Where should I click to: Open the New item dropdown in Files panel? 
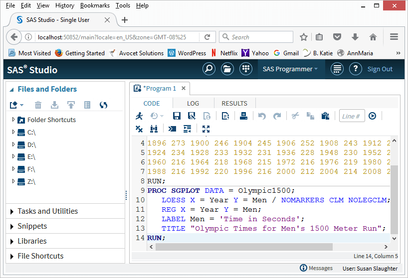click(16, 105)
